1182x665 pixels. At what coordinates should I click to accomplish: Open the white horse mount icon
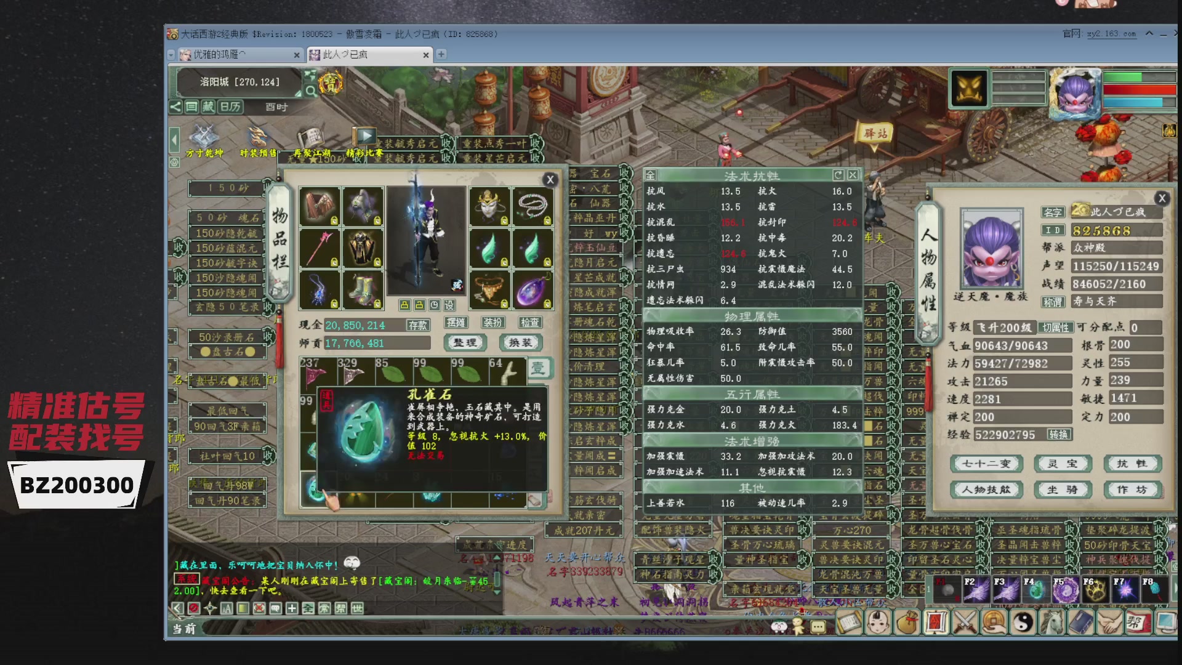coord(1052,623)
